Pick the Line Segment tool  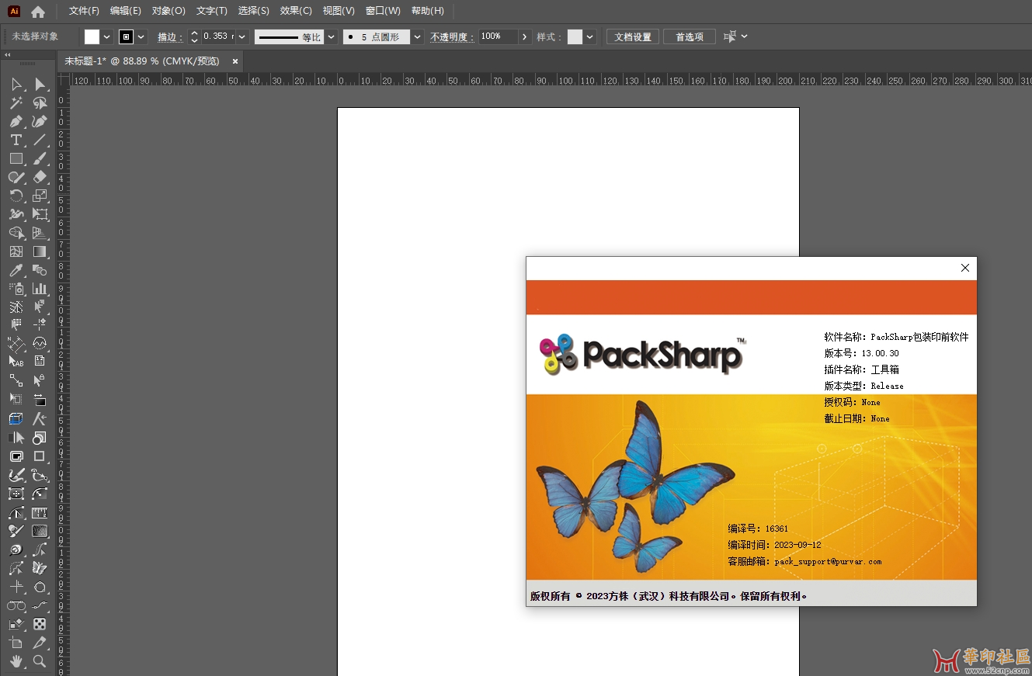[40, 140]
